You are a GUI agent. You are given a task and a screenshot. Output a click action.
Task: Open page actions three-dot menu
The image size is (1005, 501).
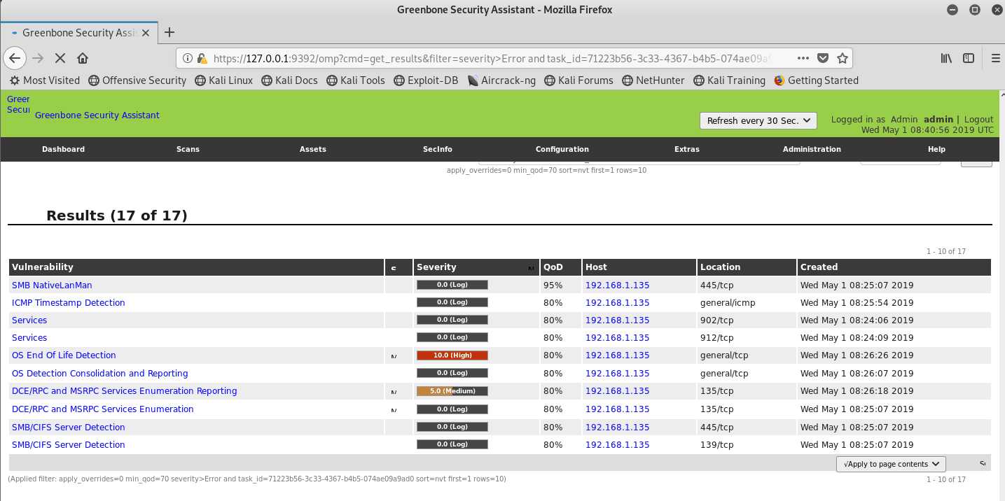click(x=803, y=58)
